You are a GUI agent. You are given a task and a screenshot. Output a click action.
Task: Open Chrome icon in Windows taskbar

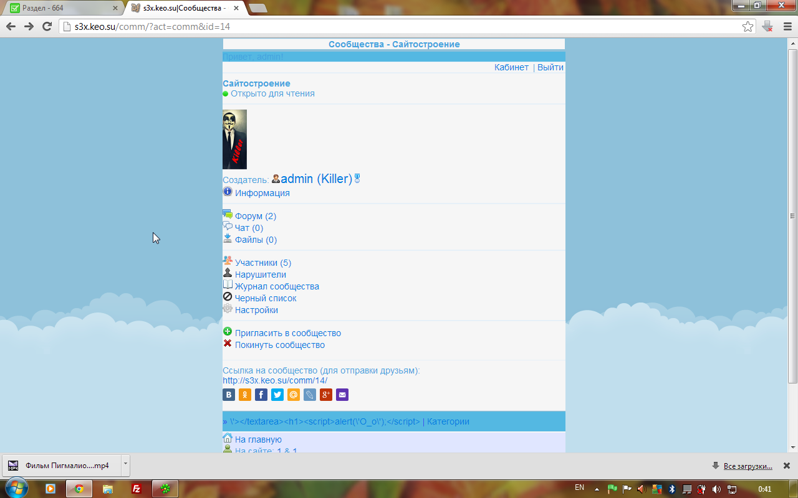point(79,489)
